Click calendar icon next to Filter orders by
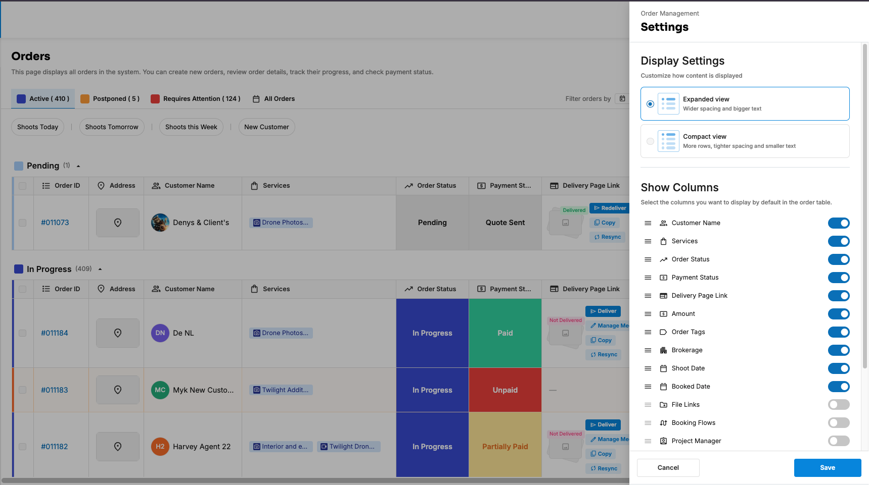Viewport: 869px width, 485px height. point(622,99)
